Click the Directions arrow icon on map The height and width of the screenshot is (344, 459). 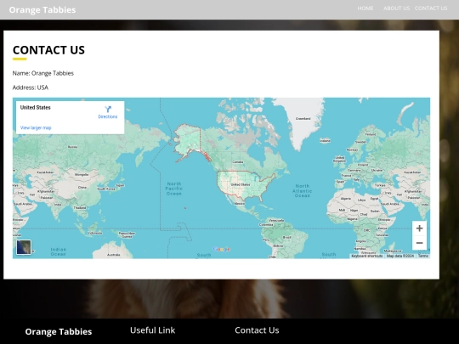point(108,110)
